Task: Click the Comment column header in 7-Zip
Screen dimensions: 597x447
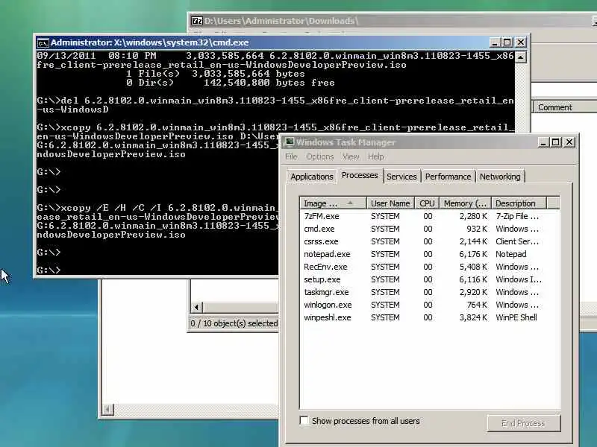Action: click(566, 107)
